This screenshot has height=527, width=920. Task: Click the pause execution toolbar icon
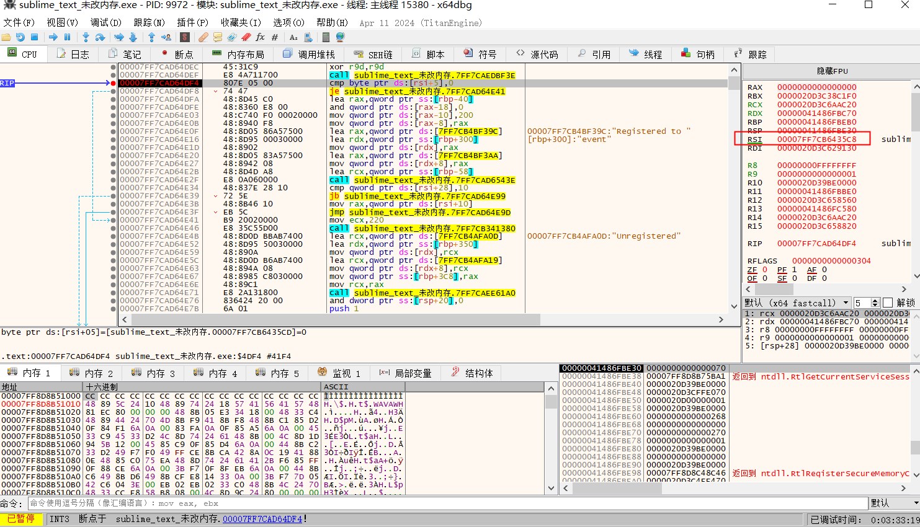pos(67,37)
